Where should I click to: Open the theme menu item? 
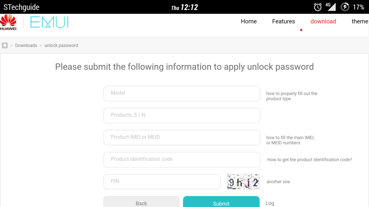point(360,22)
